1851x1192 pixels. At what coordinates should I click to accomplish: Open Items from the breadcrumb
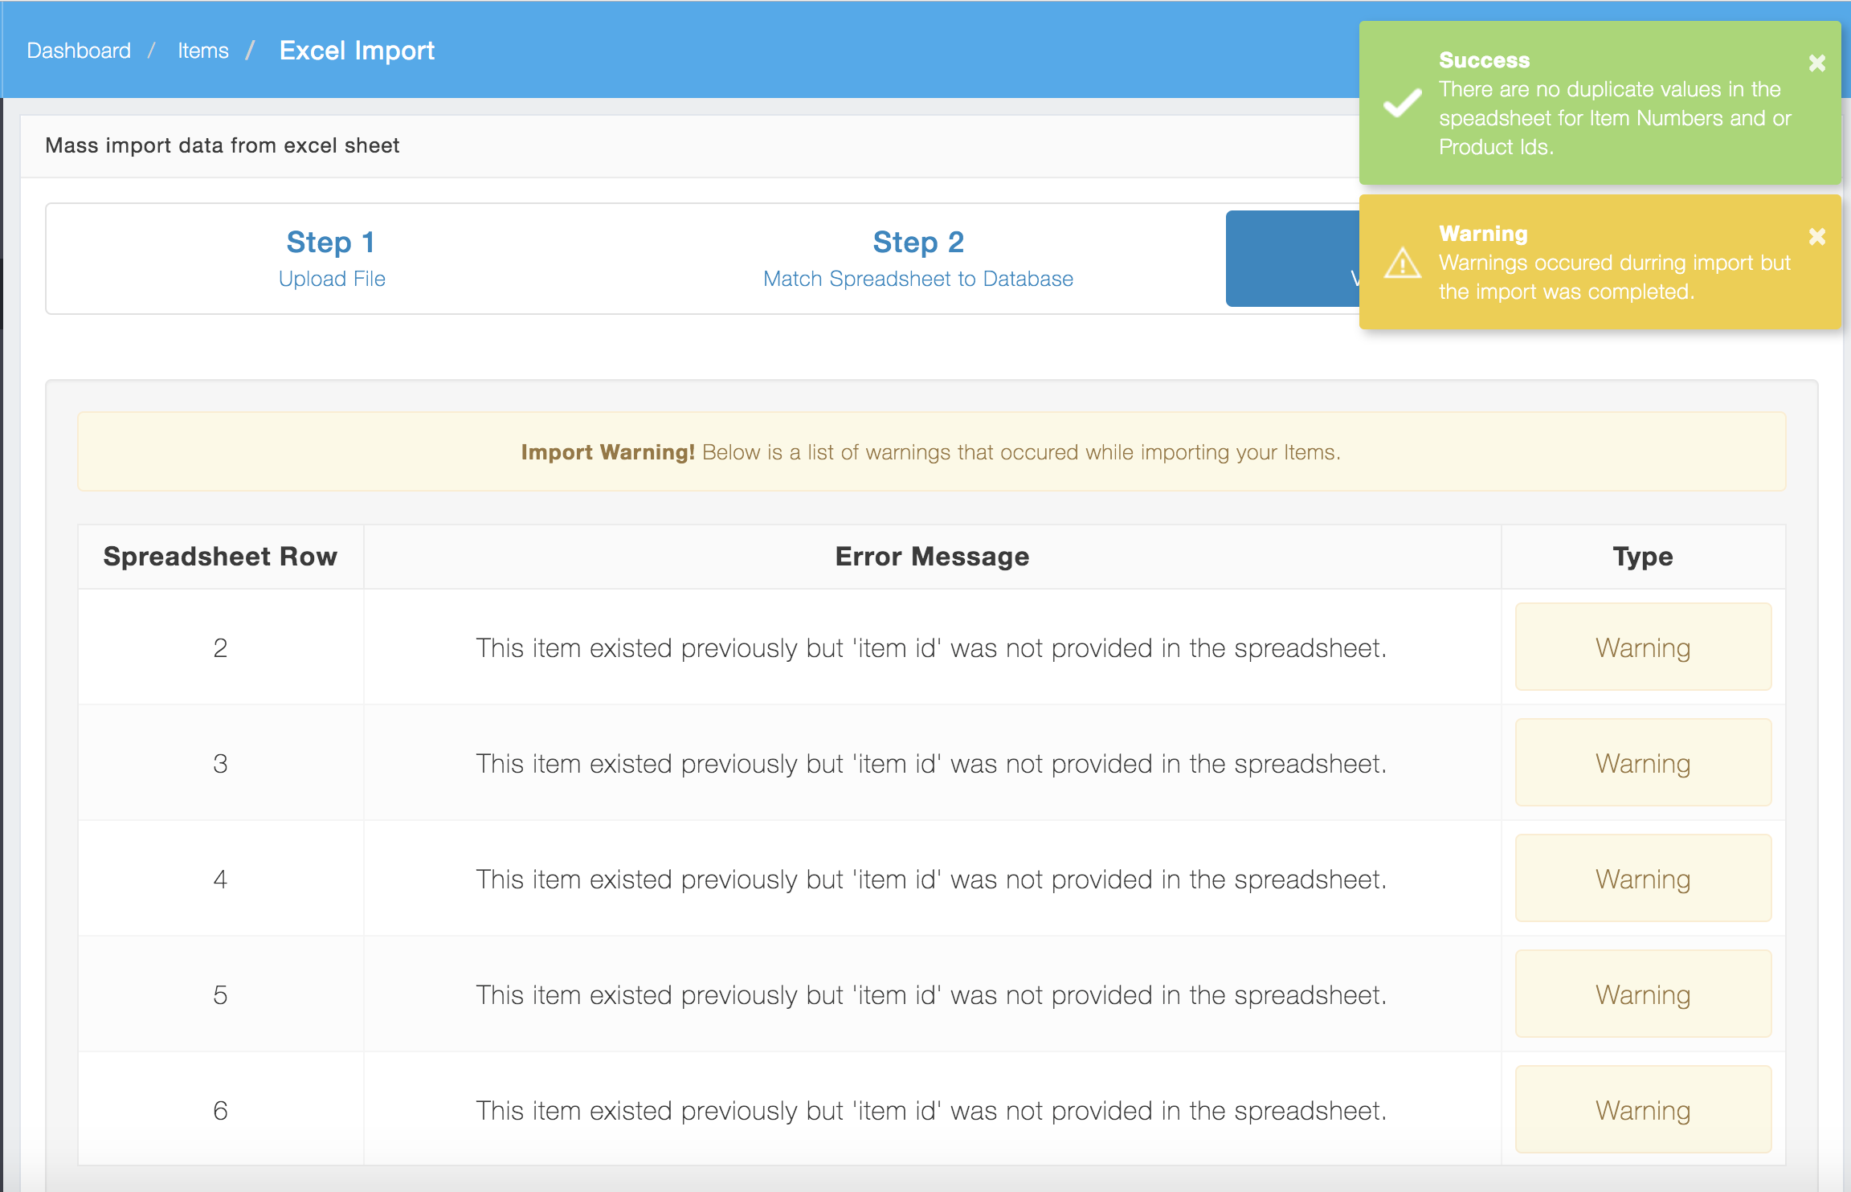[202, 50]
